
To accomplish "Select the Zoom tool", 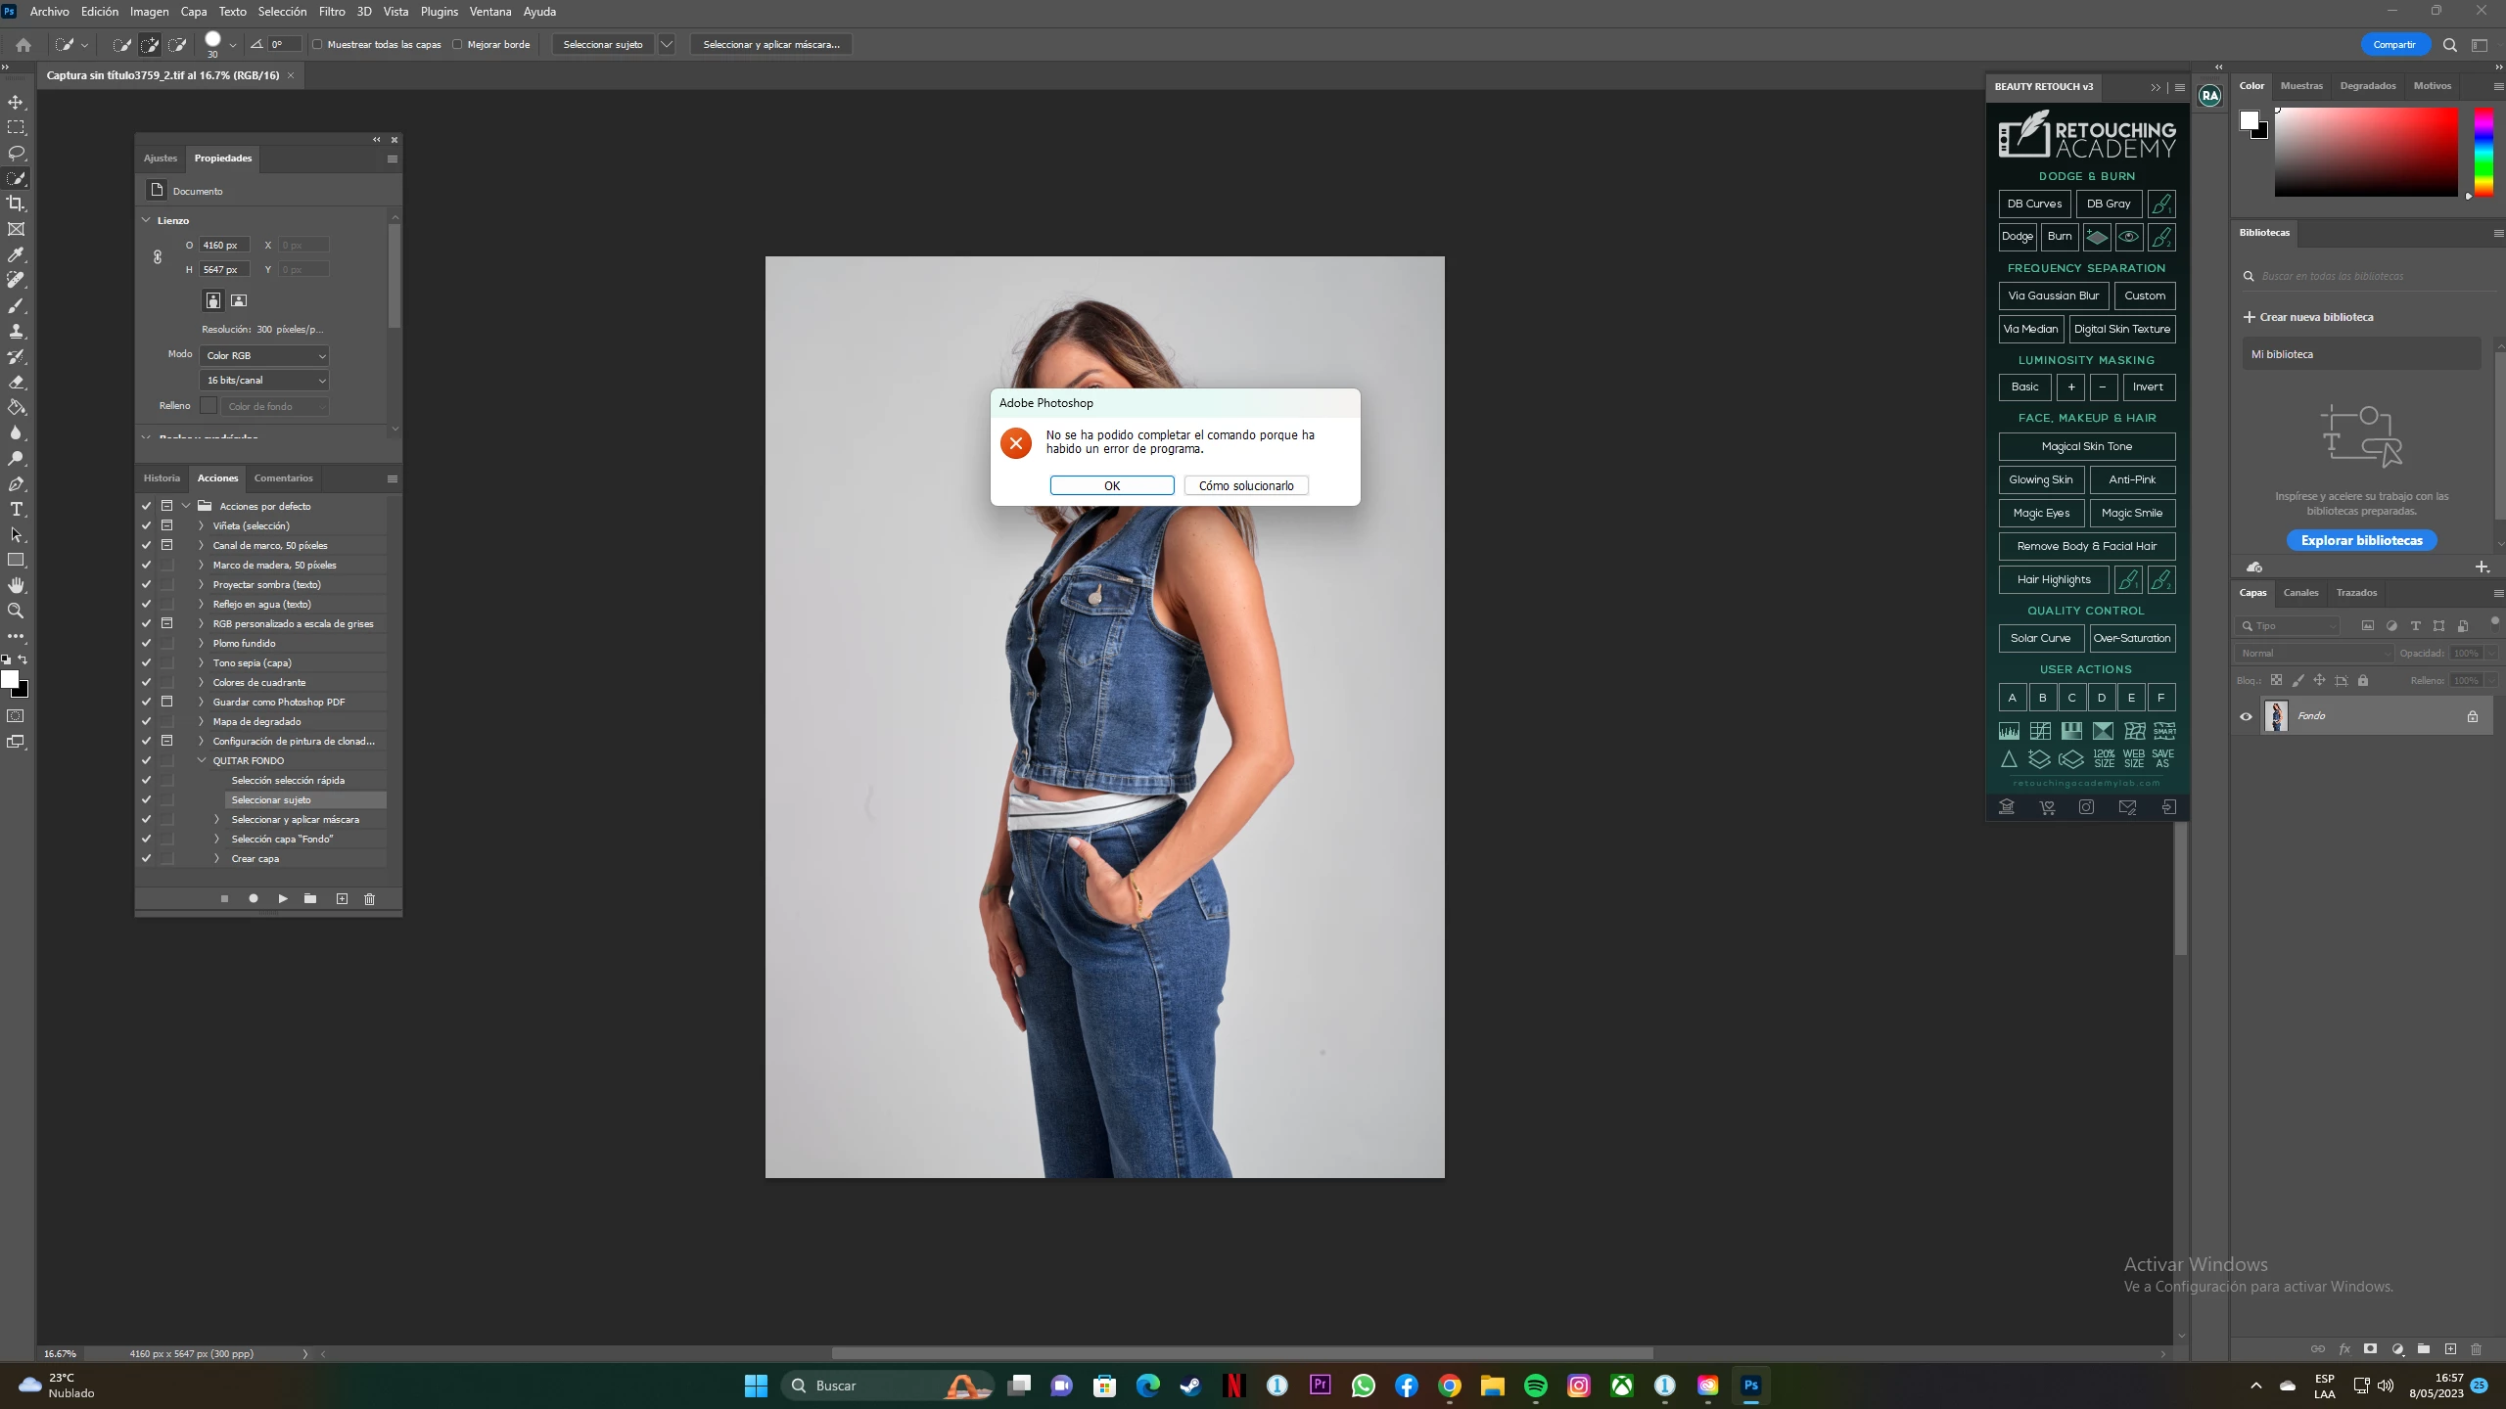I will click(17, 611).
